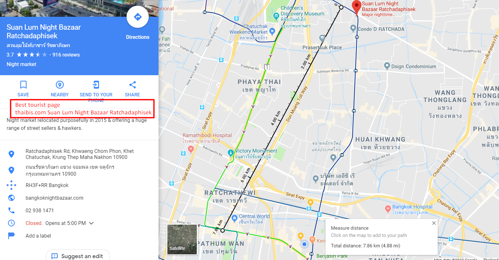Open the bangkoknightbazaar.com website link
This screenshot has width=499, height=260.
[54, 198]
